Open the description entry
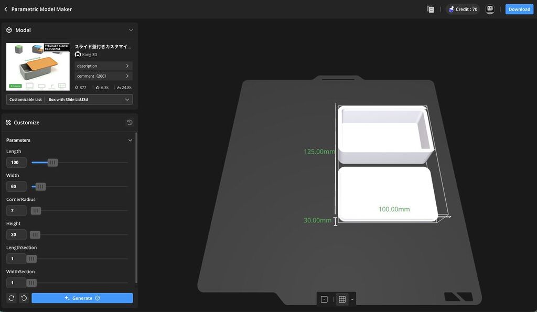The width and height of the screenshot is (537, 312). [103, 66]
